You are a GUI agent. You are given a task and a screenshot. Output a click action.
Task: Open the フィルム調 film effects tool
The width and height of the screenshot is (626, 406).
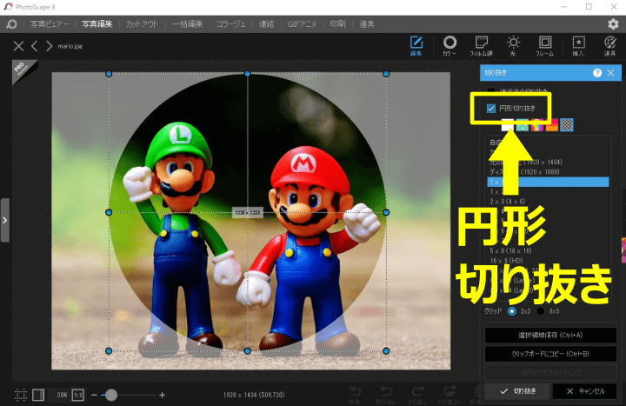(481, 45)
